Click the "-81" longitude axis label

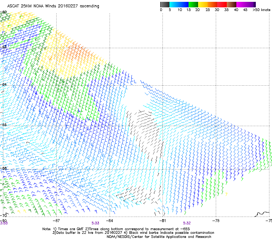(x=162, y=221)
